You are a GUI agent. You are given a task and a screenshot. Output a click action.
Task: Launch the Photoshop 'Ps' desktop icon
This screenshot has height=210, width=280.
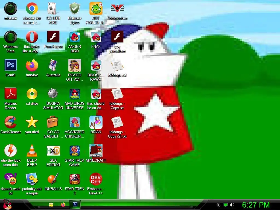[x=11, y=65]
